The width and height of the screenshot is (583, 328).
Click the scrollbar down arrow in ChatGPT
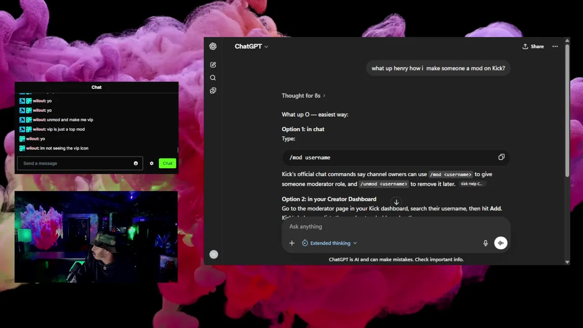click(x=567, y=262)
